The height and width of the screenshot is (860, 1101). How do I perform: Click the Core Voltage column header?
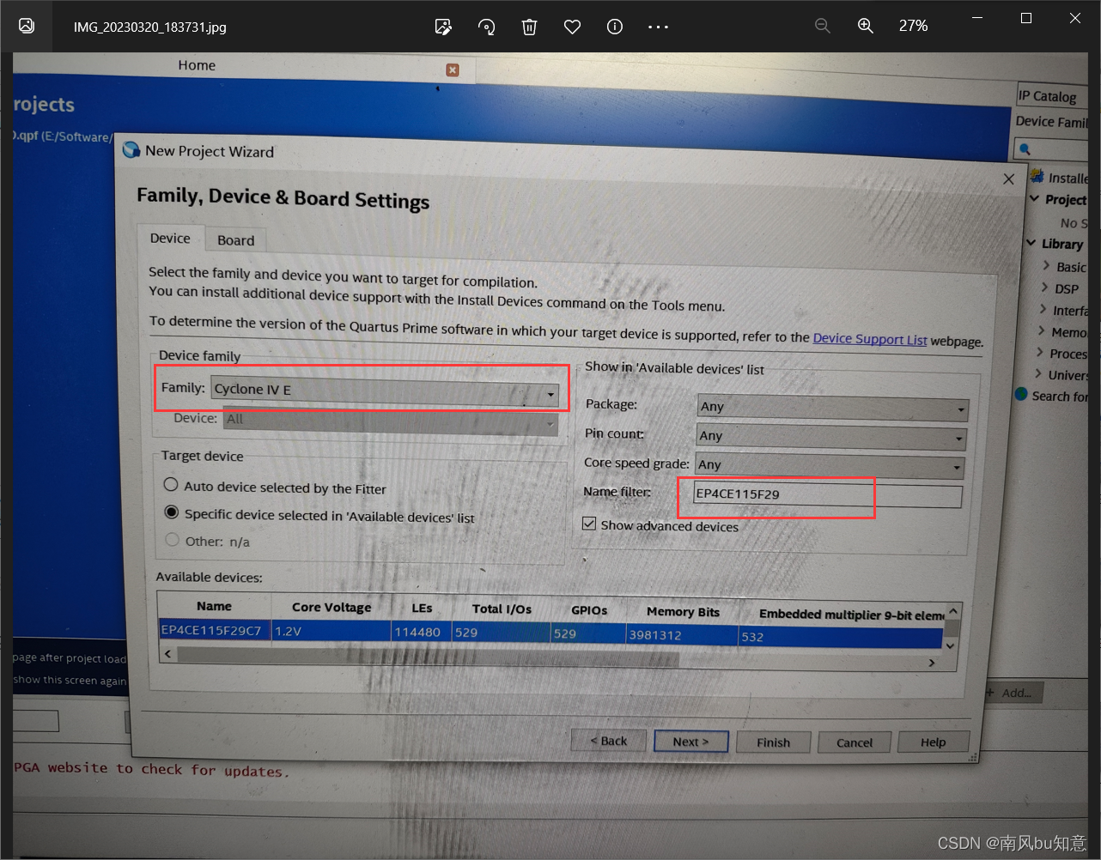coord(332,608)
